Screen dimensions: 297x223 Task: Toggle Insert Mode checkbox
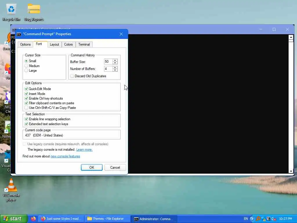click(x=26, y=94)
